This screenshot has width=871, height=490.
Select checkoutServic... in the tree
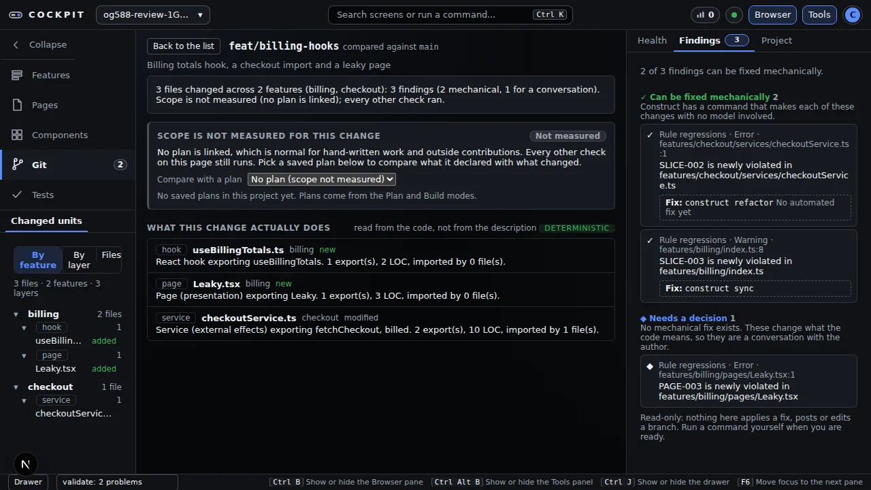[73, 413]
